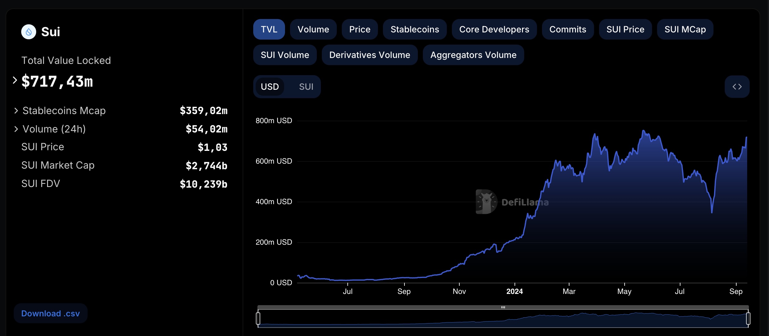Toggle the TVL chart series
The height and width of the screenshot is (336, 769).
pos(269,29)
